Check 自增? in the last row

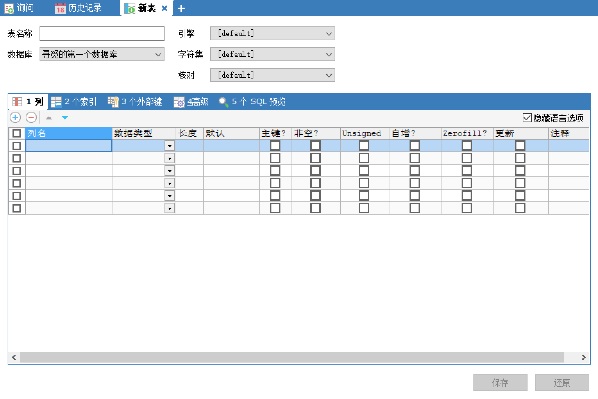coord(415,208)
